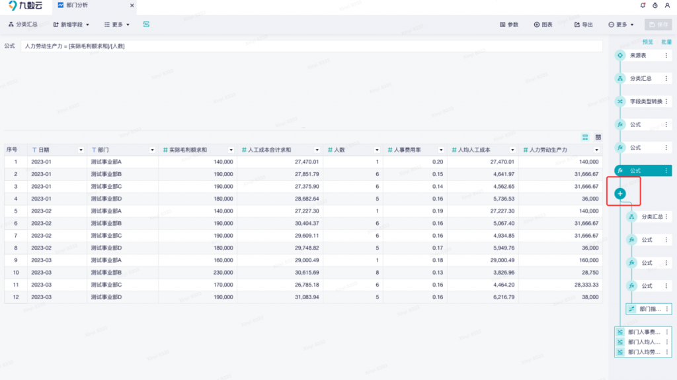The height and width of the screenshot is (380, 677).
Task: Expand the left toolbar 更多 menu
Action: click(116, 24)
